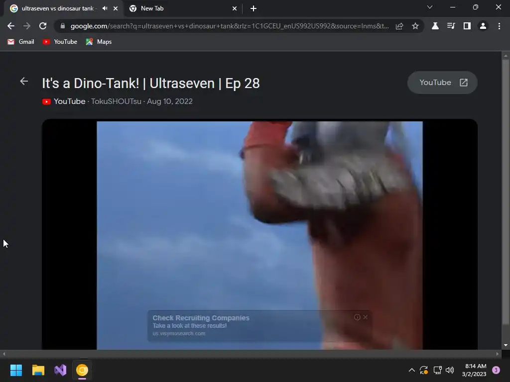The height and width of the screenshot is (382, 510).
Task: Click the lock site info icon
Action: point(63,26)
